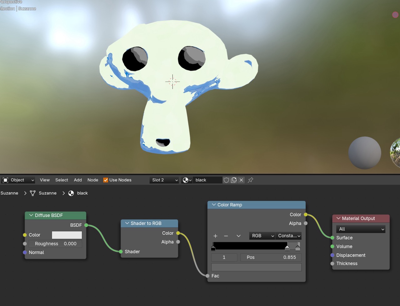
Task: Toggle the pin icon in the node editor header
Action: (x=250, y=180)
